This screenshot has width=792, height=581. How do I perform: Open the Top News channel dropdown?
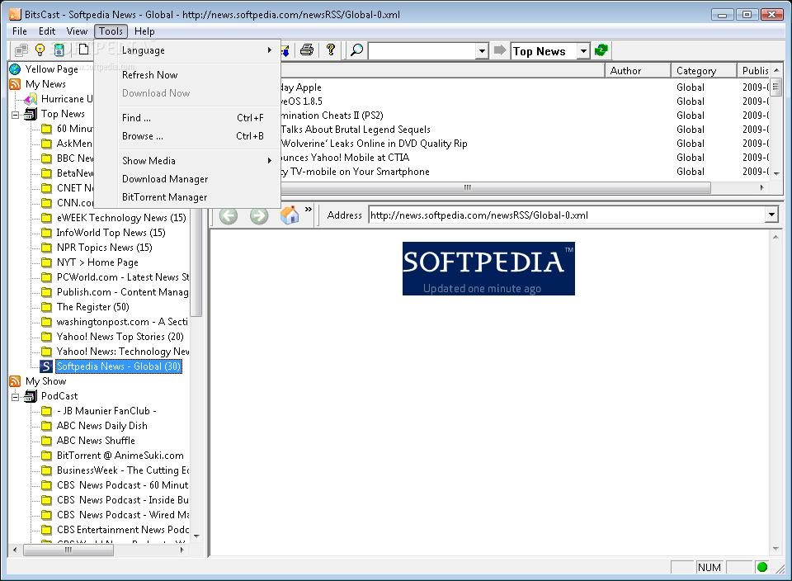[x=583, y=51]
